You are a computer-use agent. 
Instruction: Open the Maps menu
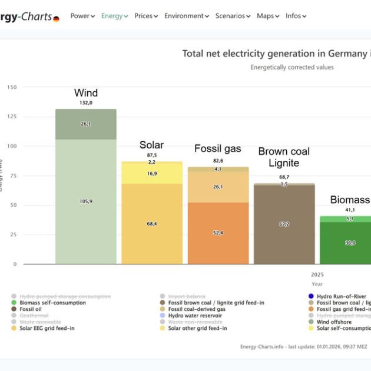coord(268,16)
